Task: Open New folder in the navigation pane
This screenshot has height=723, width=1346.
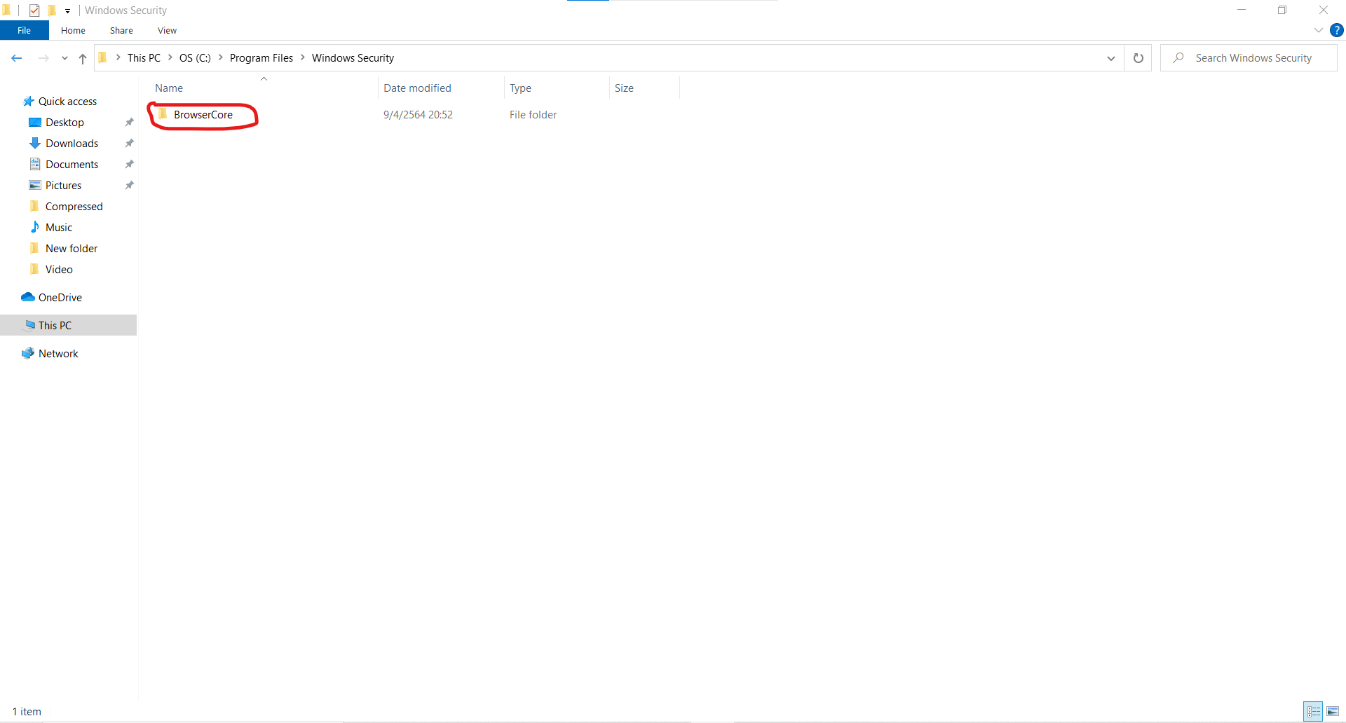Action: click(71, 249)
